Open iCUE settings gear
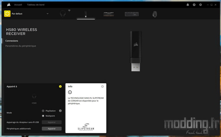The height and width of the screenshot is (137, 221). click(201, 5)
